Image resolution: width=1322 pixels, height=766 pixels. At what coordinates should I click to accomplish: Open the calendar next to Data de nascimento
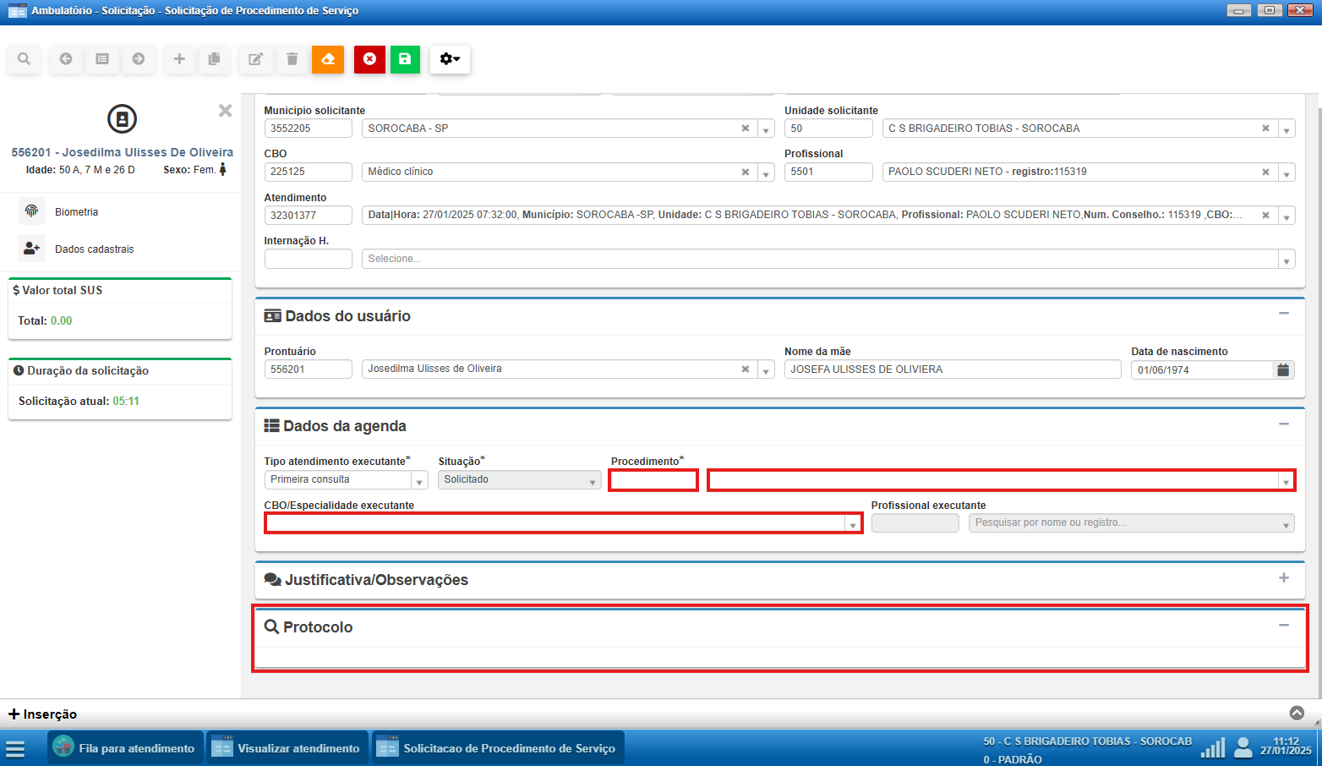pyautogui.click(x=1283, y=369)
